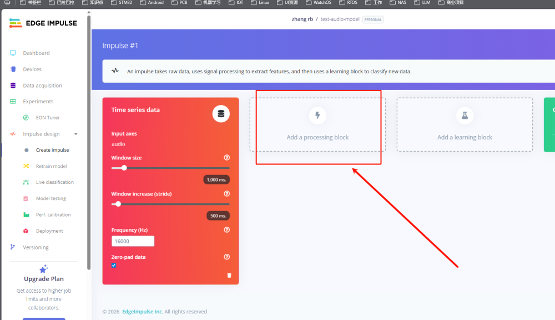Delete the Time series data block via trash icon
Image resolution: width=555 pixels, height=320 pixels.
pos(229,275)
